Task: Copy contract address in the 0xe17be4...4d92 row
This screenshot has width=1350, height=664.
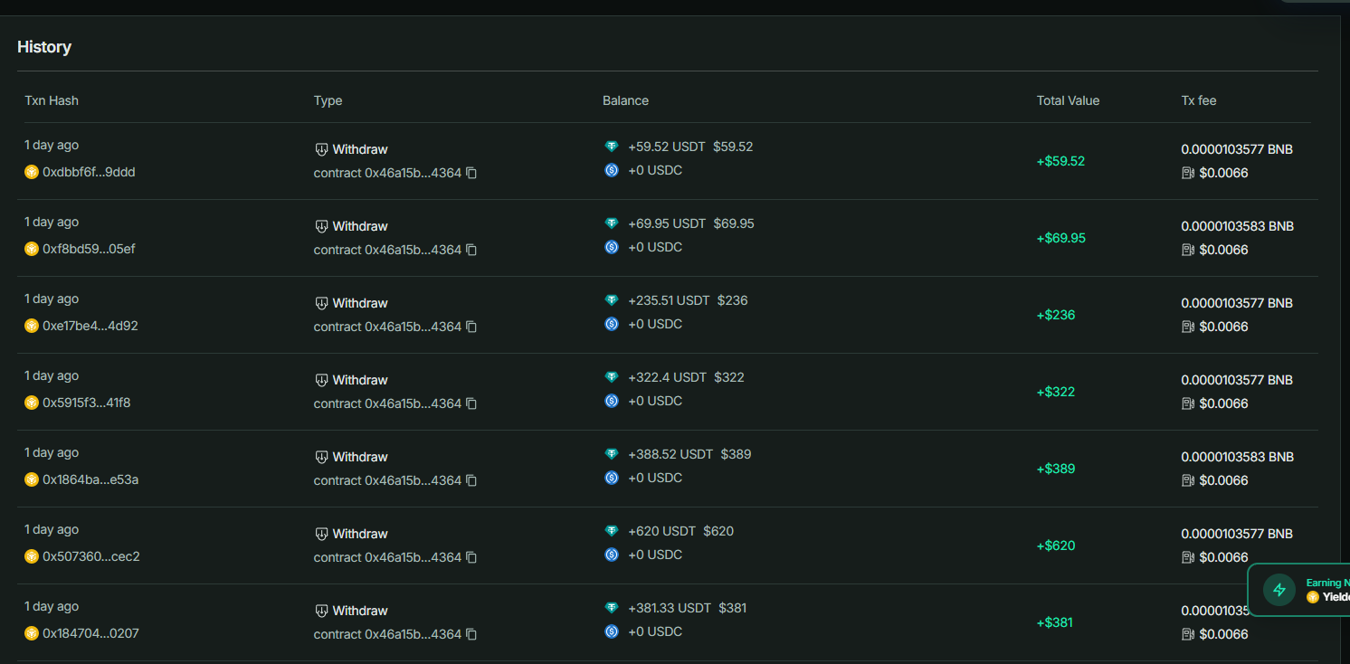Action: 471,327
